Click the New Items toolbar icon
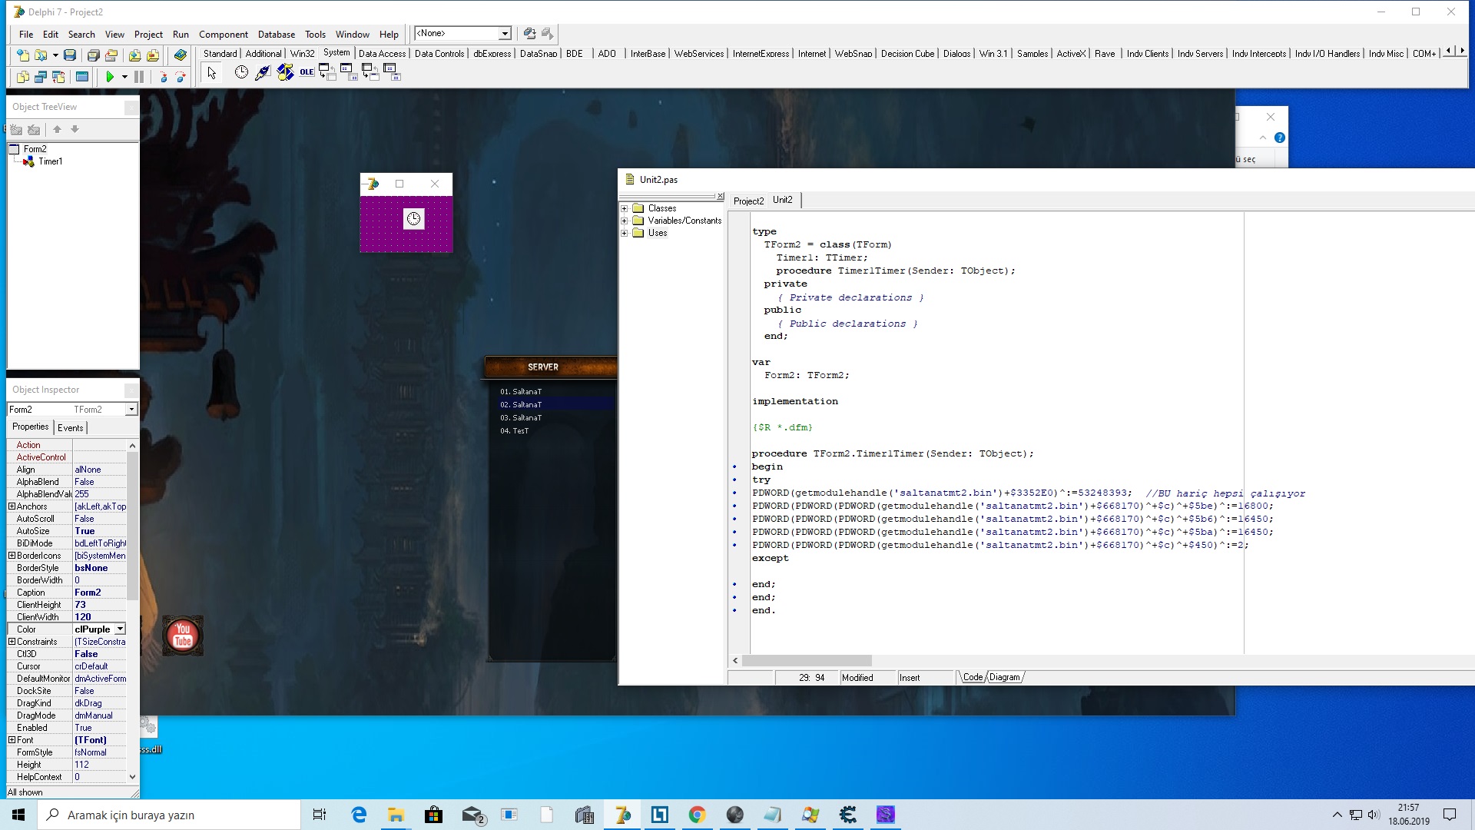 23,55
